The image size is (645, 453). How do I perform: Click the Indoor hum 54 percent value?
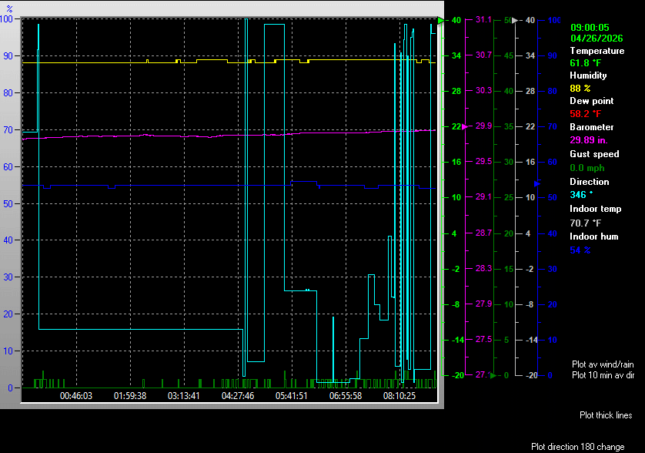pyautogui.click(x=576, y=250)
